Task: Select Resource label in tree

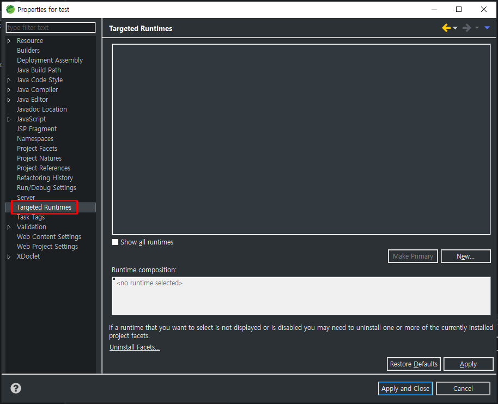Action: [x=30, y=41]
